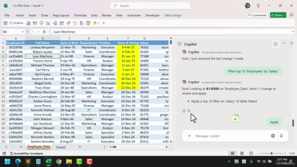
Task: Start a new Copilot chat with plus icon
Action: 276,44
